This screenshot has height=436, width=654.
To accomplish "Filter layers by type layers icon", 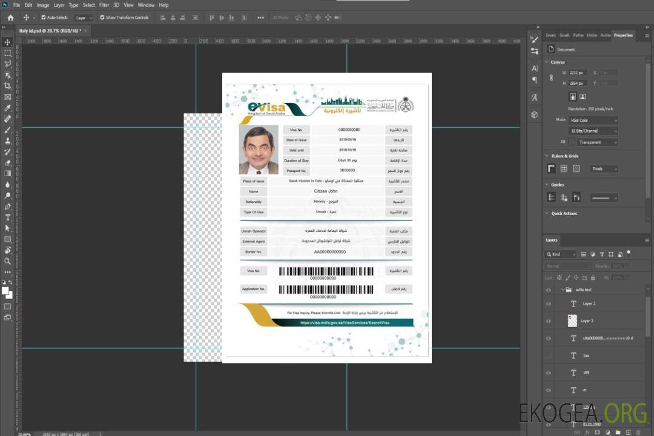I will [602, 254].
